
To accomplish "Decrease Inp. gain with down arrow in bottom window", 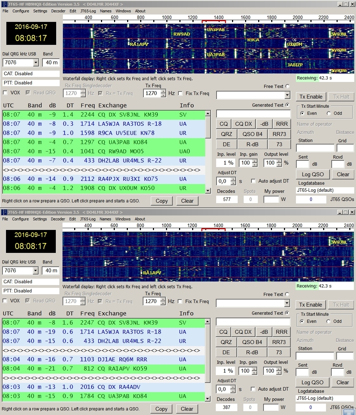I will [255, 373].
